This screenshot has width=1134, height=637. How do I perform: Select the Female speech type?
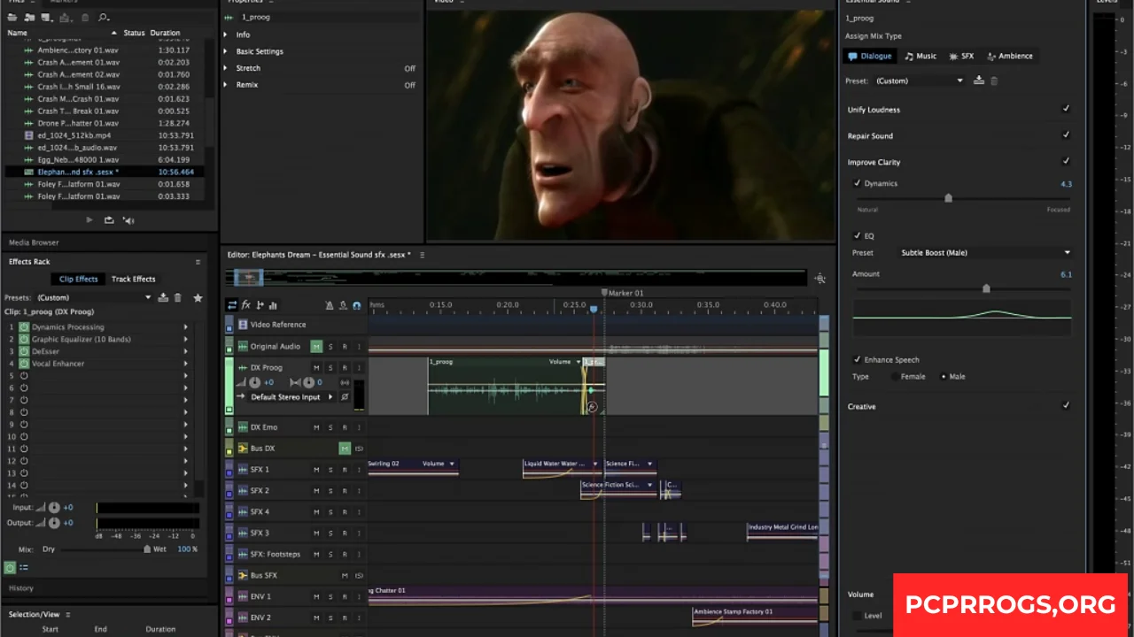tap(896, 377)
